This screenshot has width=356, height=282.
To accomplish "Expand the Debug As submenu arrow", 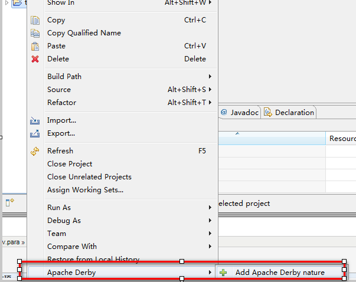I will (x=210, y=220).
